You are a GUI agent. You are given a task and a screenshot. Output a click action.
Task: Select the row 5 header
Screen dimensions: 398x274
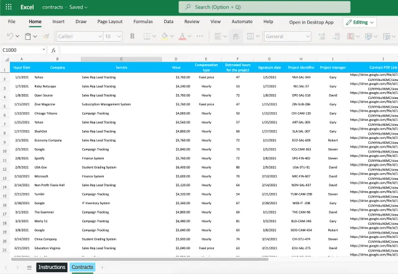pyautogui.click(x=4, y=106)
